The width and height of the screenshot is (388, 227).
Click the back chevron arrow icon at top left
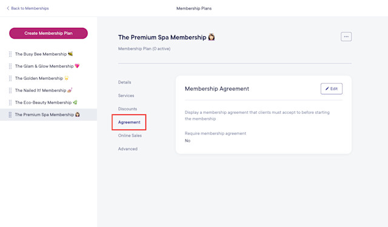tap(8, 8)
